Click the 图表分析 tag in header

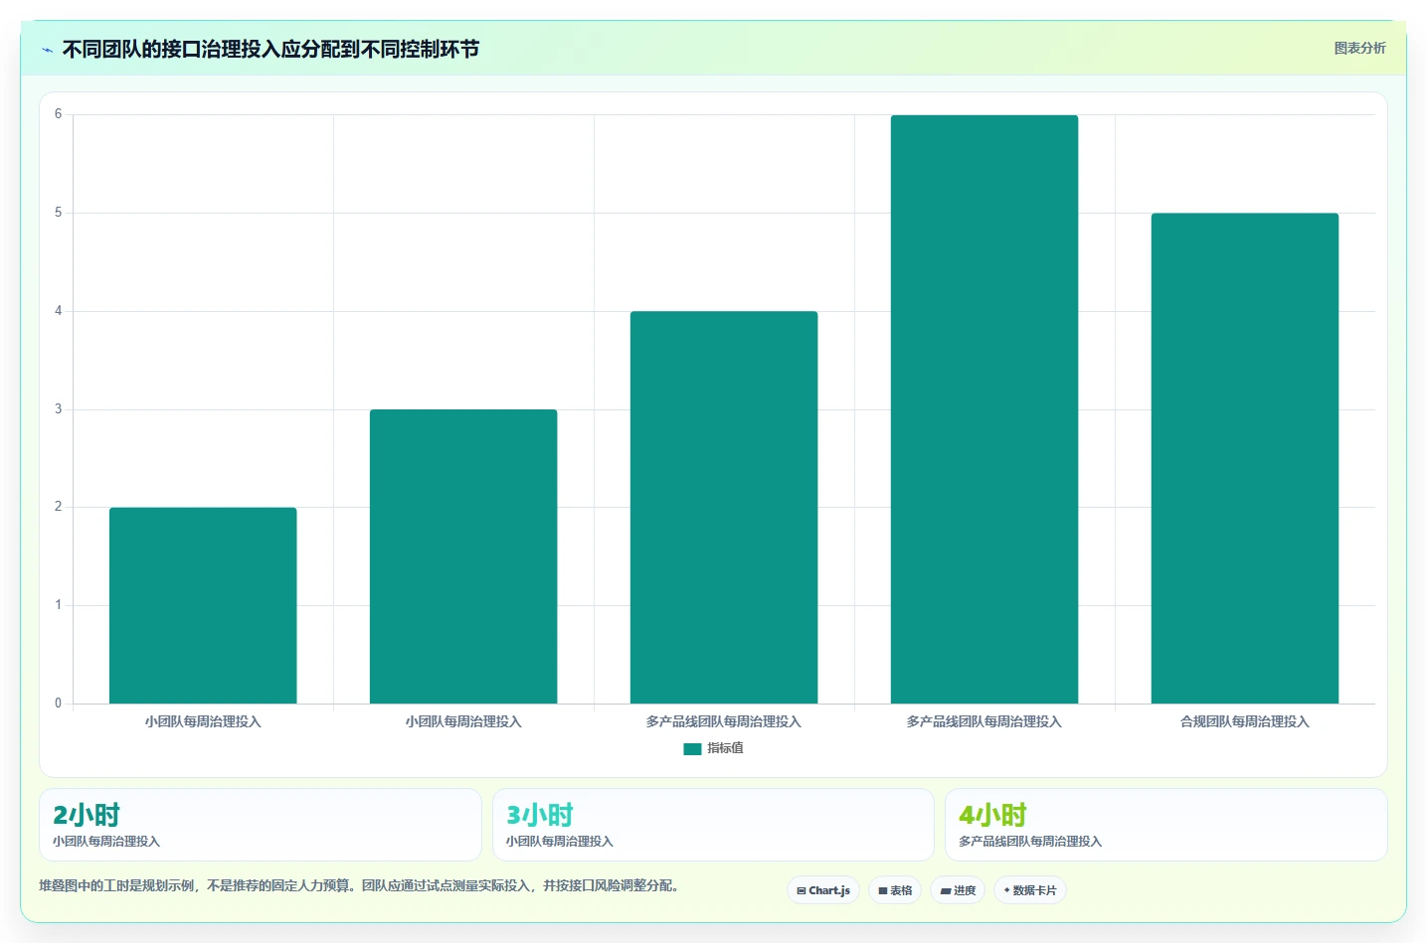pyautogui.click(x=1359, y=48)
